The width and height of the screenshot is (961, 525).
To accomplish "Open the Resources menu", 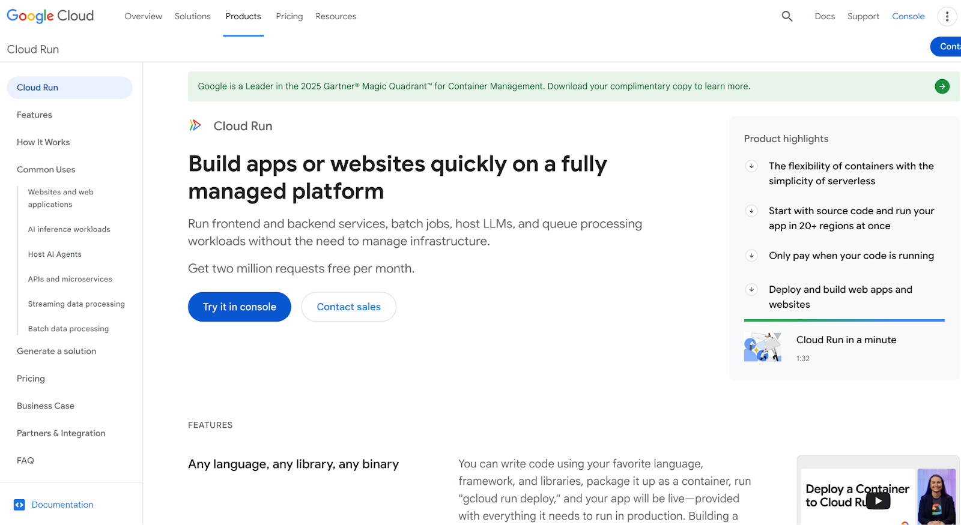I will (336, 16).
